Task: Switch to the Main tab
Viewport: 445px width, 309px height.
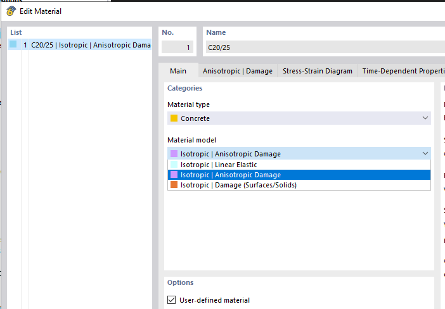Action: [x=178, y=71]
